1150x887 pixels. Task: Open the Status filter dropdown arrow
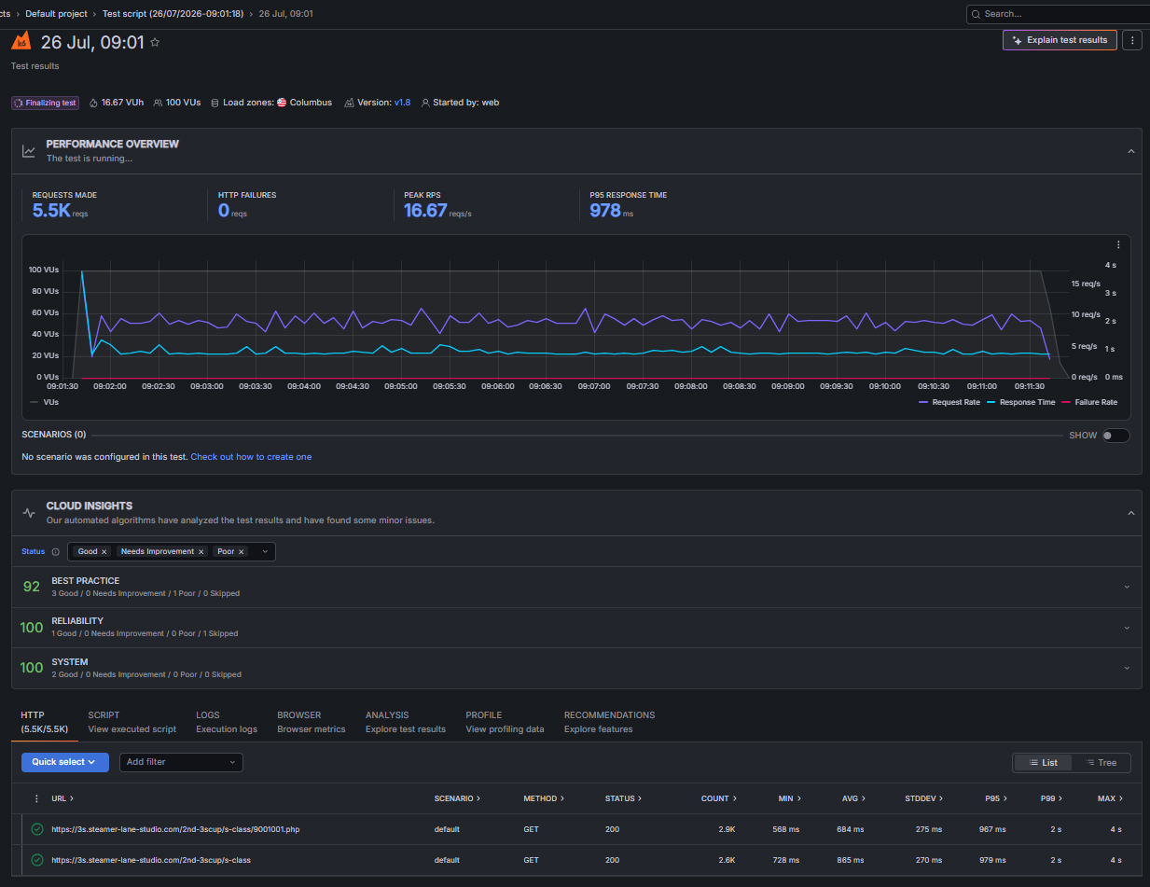coord(265,552)
